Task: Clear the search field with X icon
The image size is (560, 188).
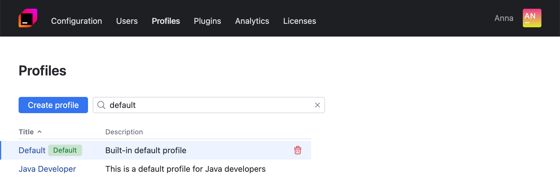Action: [x=317, y=105]
